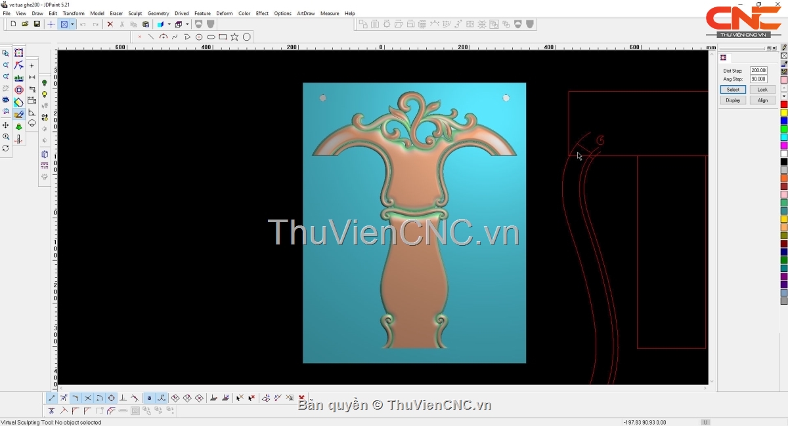Click the Select button in right panel
The width and height of the screenshot is (788, 426).
tap(733, 89)
